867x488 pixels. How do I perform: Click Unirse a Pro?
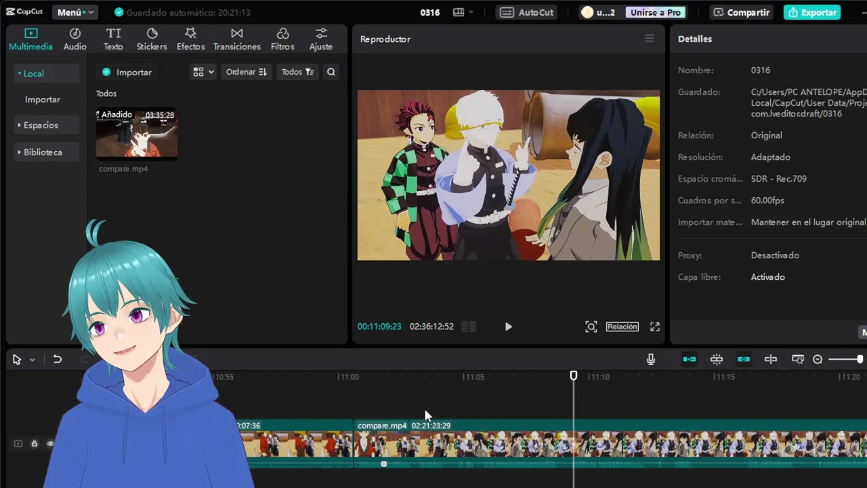655,12
